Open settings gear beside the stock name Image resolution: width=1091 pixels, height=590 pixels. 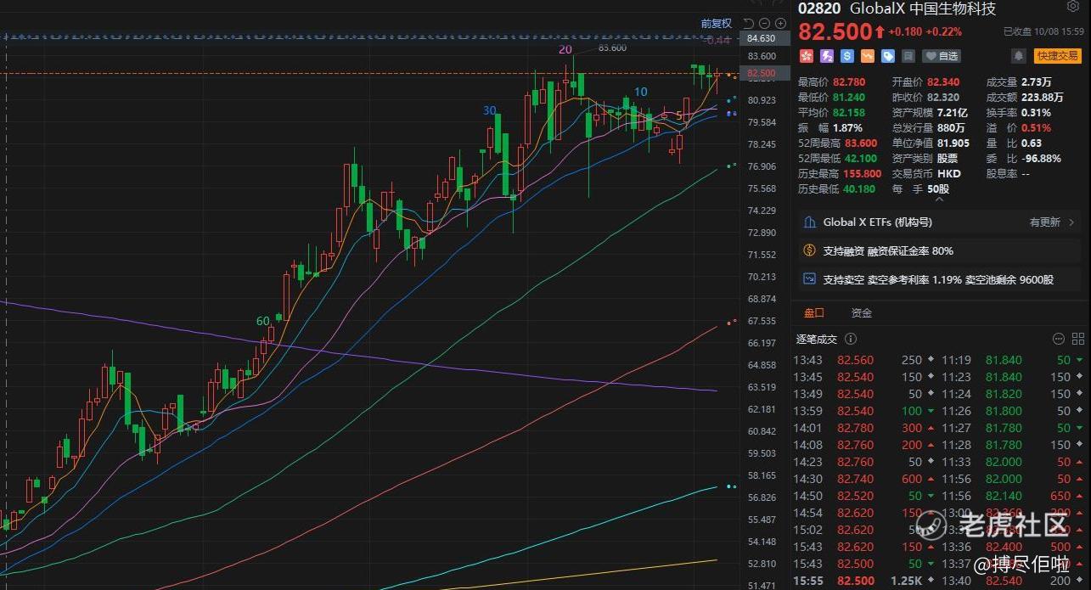tap(1073, 7)
